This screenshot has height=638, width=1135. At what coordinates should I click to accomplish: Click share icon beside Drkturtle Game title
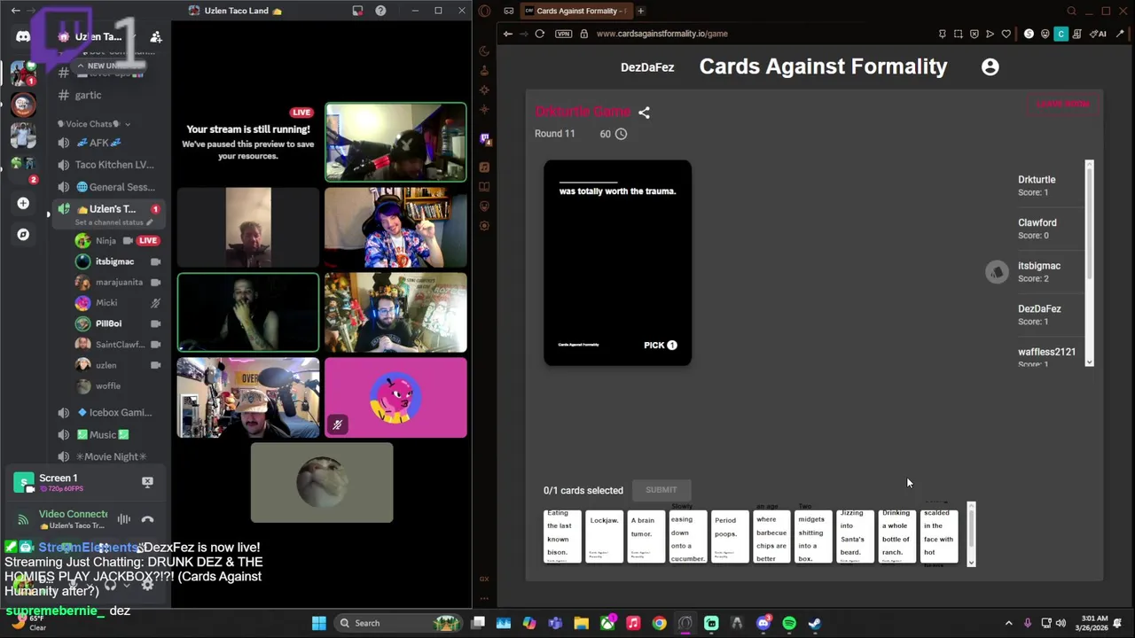click(x=644, y=113)
